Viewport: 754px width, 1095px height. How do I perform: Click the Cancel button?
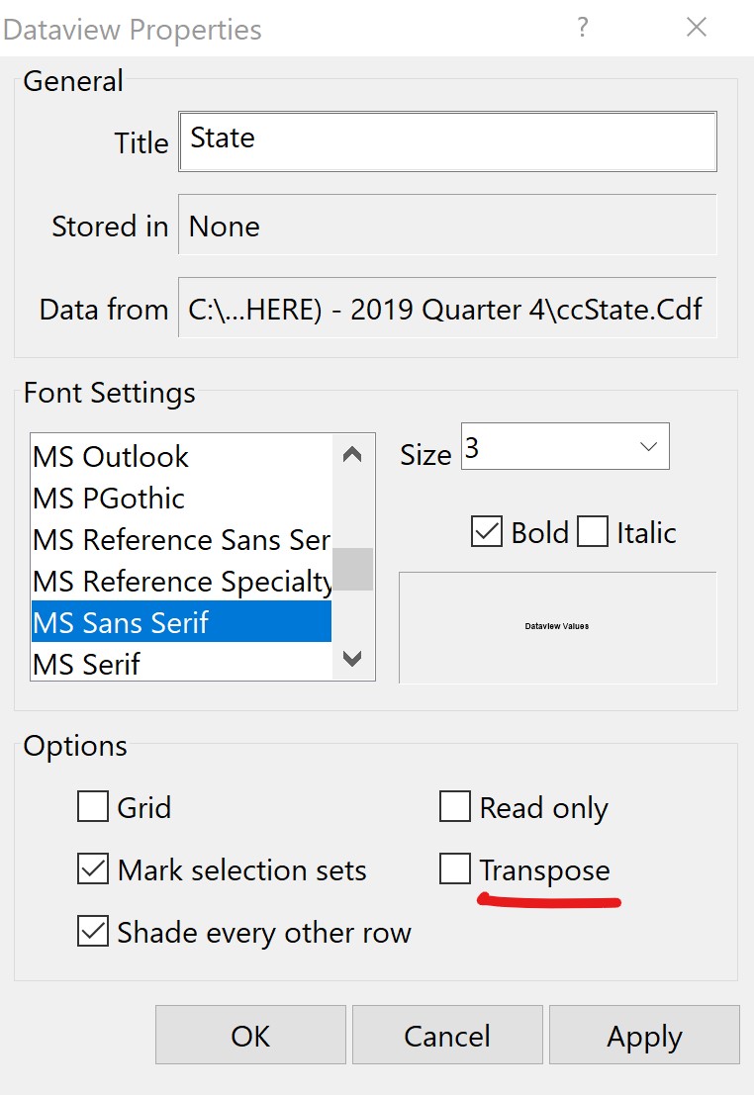(447, 1036)
